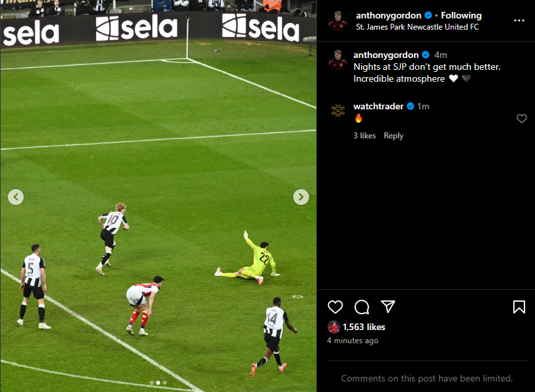Open the liker's small avatar near likes
The image size is (535, 392).
[333, 327]
